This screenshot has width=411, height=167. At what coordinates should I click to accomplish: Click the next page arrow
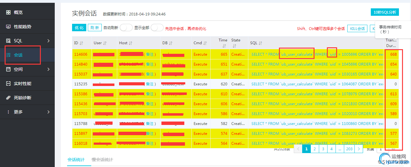point(359,149)
